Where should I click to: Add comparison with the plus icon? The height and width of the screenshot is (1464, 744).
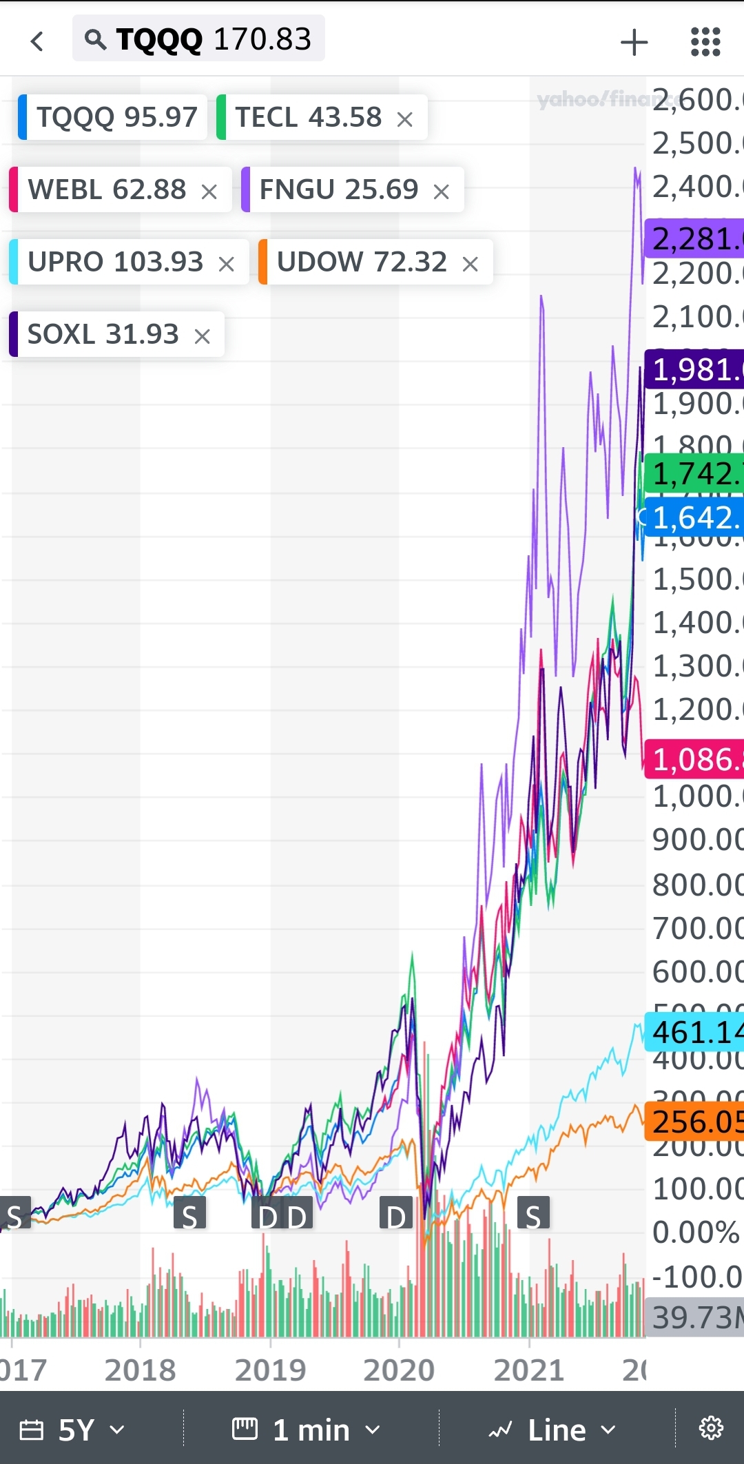point(634,42)
